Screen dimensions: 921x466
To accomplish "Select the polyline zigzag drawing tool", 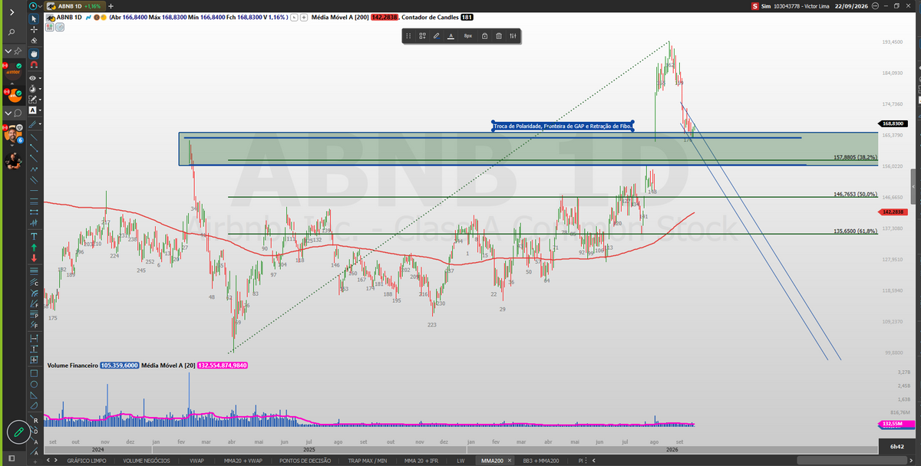I will click(34, 169).
